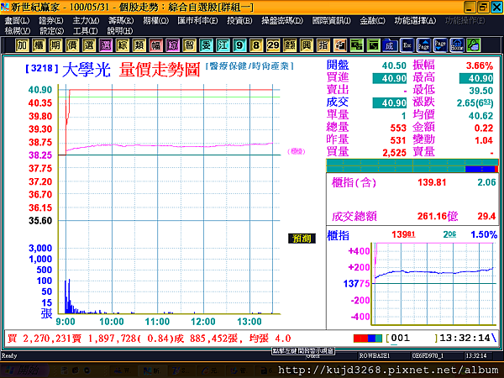Click the magenta 選 toolbar button
Viewport: 504px width, 378px height.
coord(106,45)
